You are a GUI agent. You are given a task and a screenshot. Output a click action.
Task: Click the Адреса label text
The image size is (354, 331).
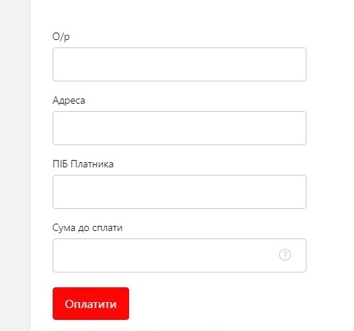pos(69,100)
